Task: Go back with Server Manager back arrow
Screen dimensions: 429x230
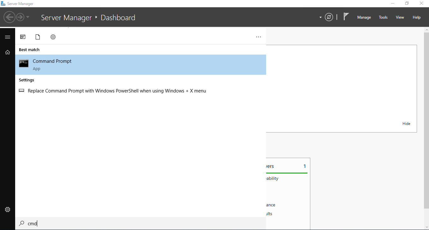Action: point(10,17)
